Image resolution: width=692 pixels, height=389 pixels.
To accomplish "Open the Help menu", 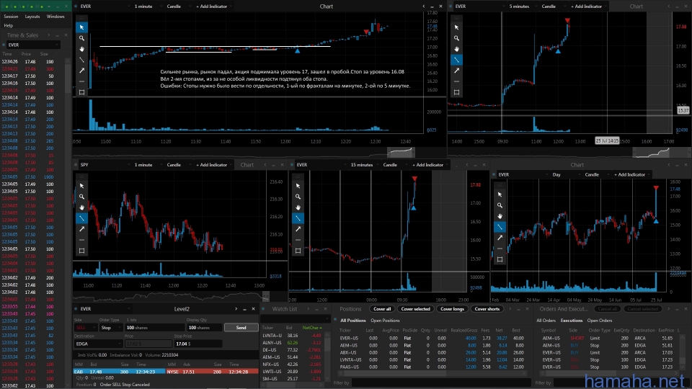I will point(9,26).
